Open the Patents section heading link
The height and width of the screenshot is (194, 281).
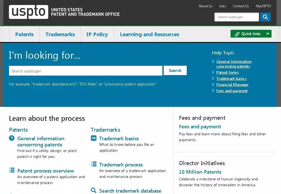tap(18, 130)
